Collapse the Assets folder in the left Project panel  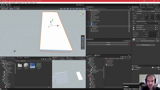(x=1, y=61)
